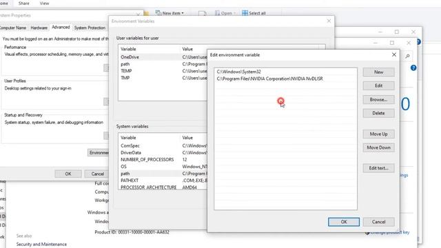Open Browse... to pick a directory
The width and height of the screenshot is (441, 248).
[x=378, y=99]
